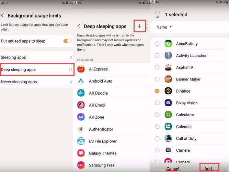Tap the AliExpress name text
Image resolution: width=229 pixels, height=172 pixels.
click(99, 69)
